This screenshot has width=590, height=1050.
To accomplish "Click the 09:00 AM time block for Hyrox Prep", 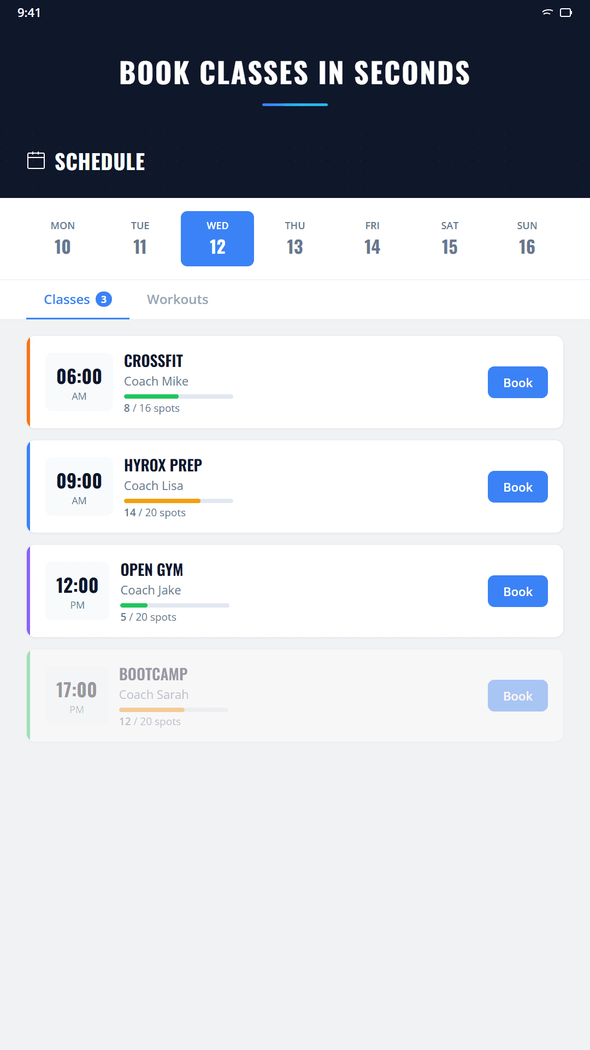I will coord(79,486).
